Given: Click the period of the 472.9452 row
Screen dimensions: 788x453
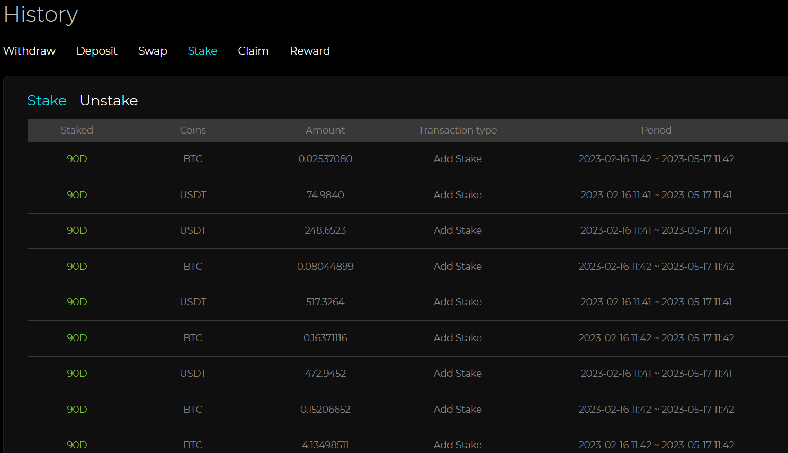Looking at the screenshot, I should [x=656, y=374].
